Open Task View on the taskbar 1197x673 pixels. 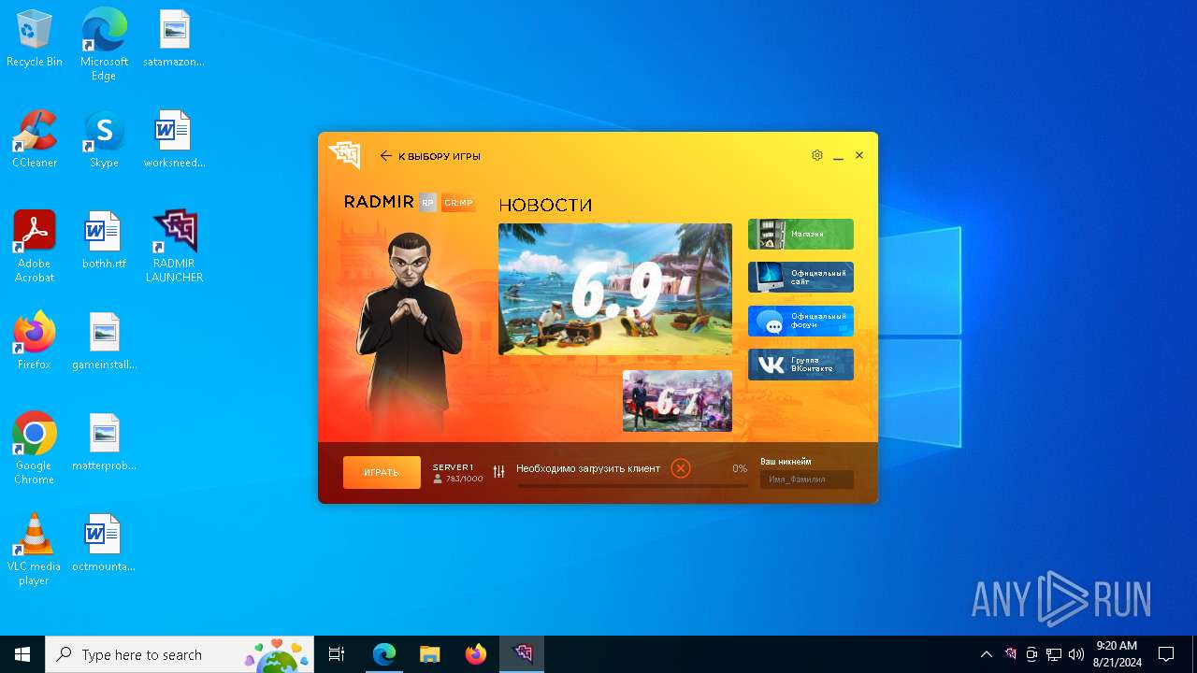point(337,654)
